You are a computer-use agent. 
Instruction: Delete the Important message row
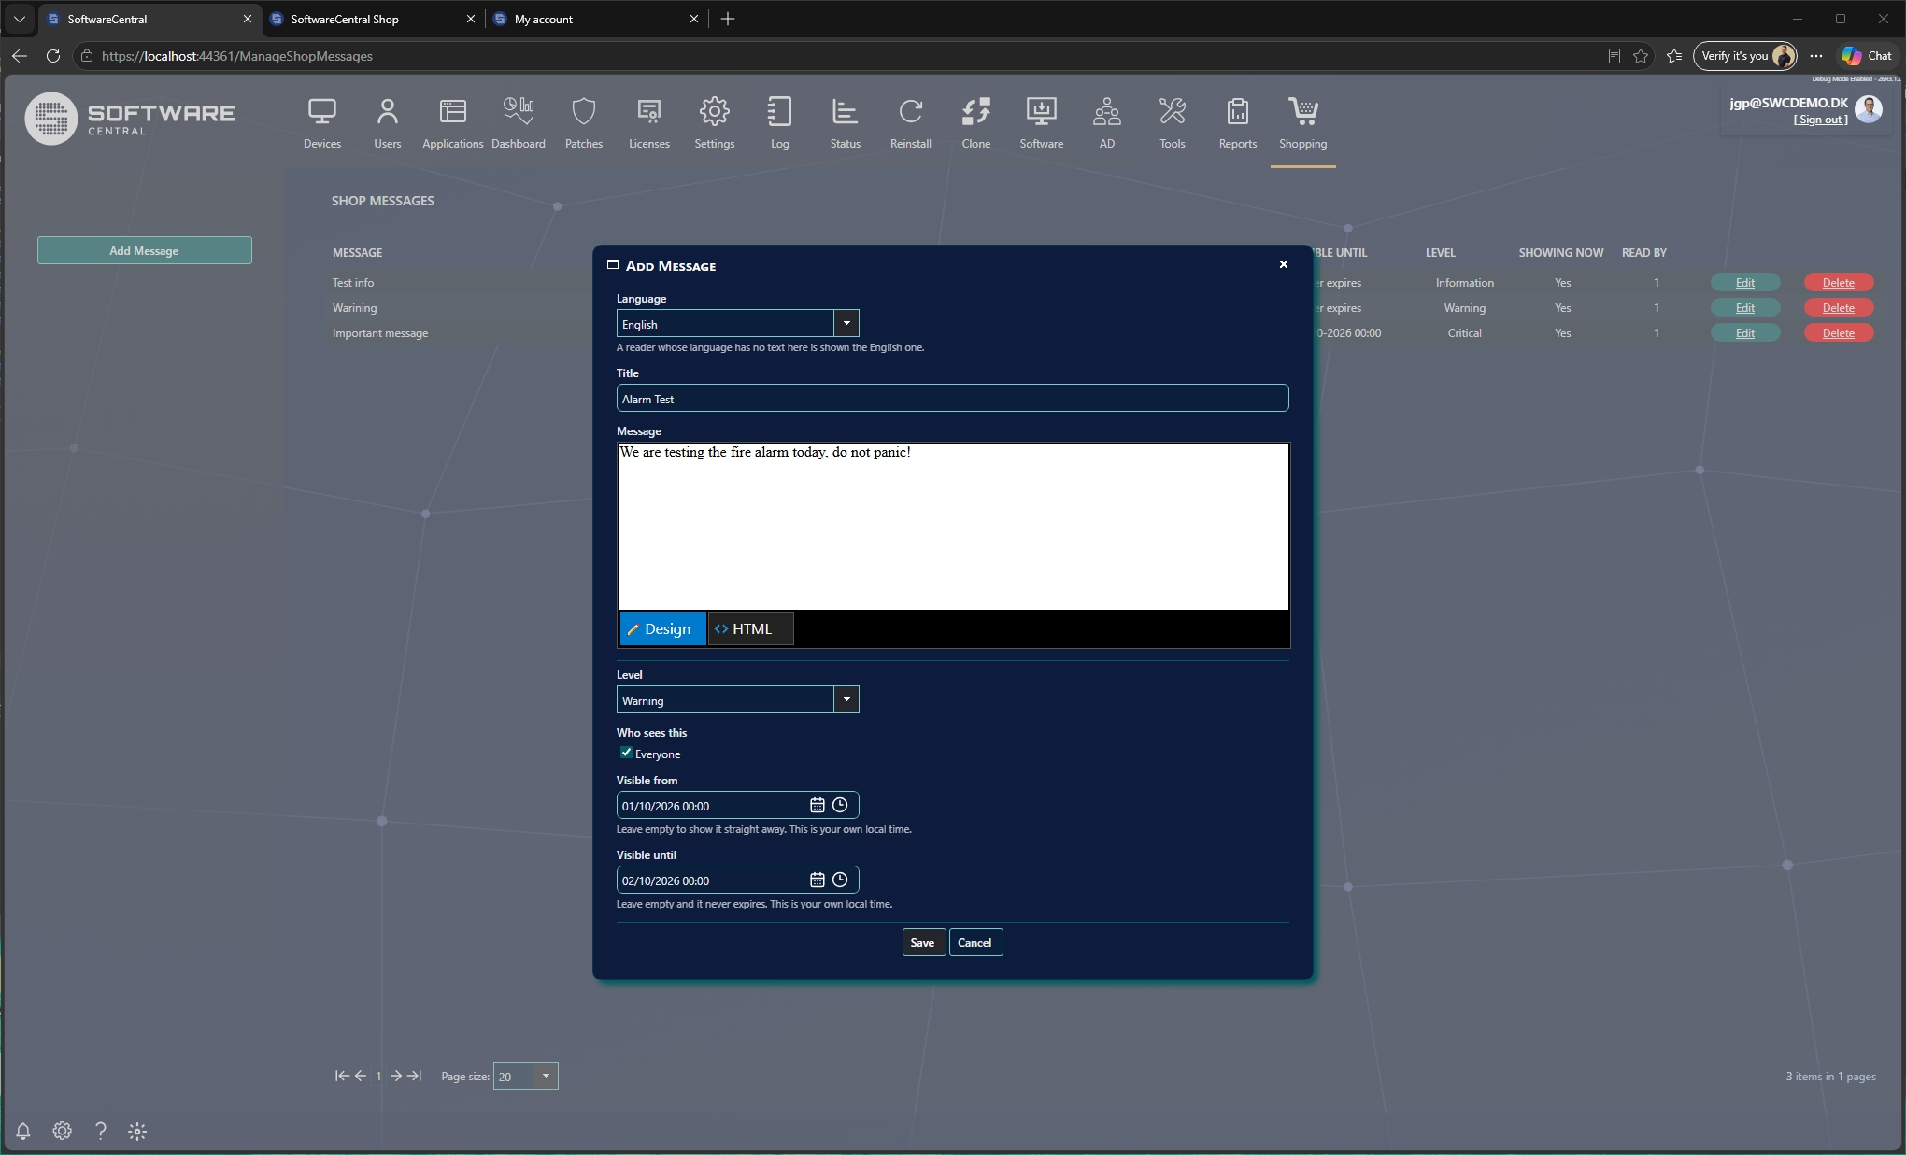pos(1839,332)
